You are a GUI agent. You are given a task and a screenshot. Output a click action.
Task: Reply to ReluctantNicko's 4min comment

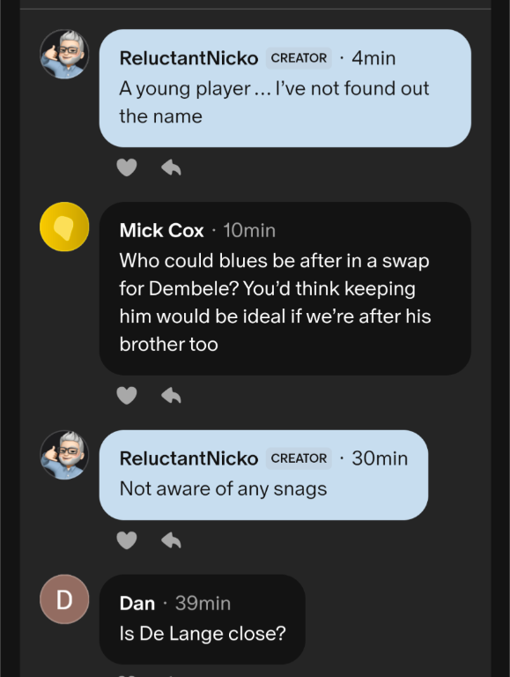pyautogui.click(x=171, y=167)
